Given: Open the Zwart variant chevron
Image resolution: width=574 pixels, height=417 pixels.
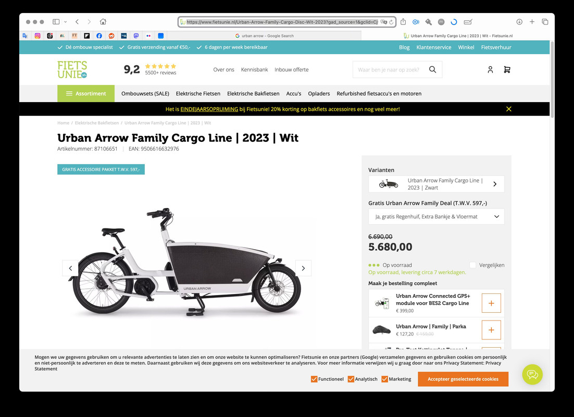Looking at the screenshot, I should 495,184.
